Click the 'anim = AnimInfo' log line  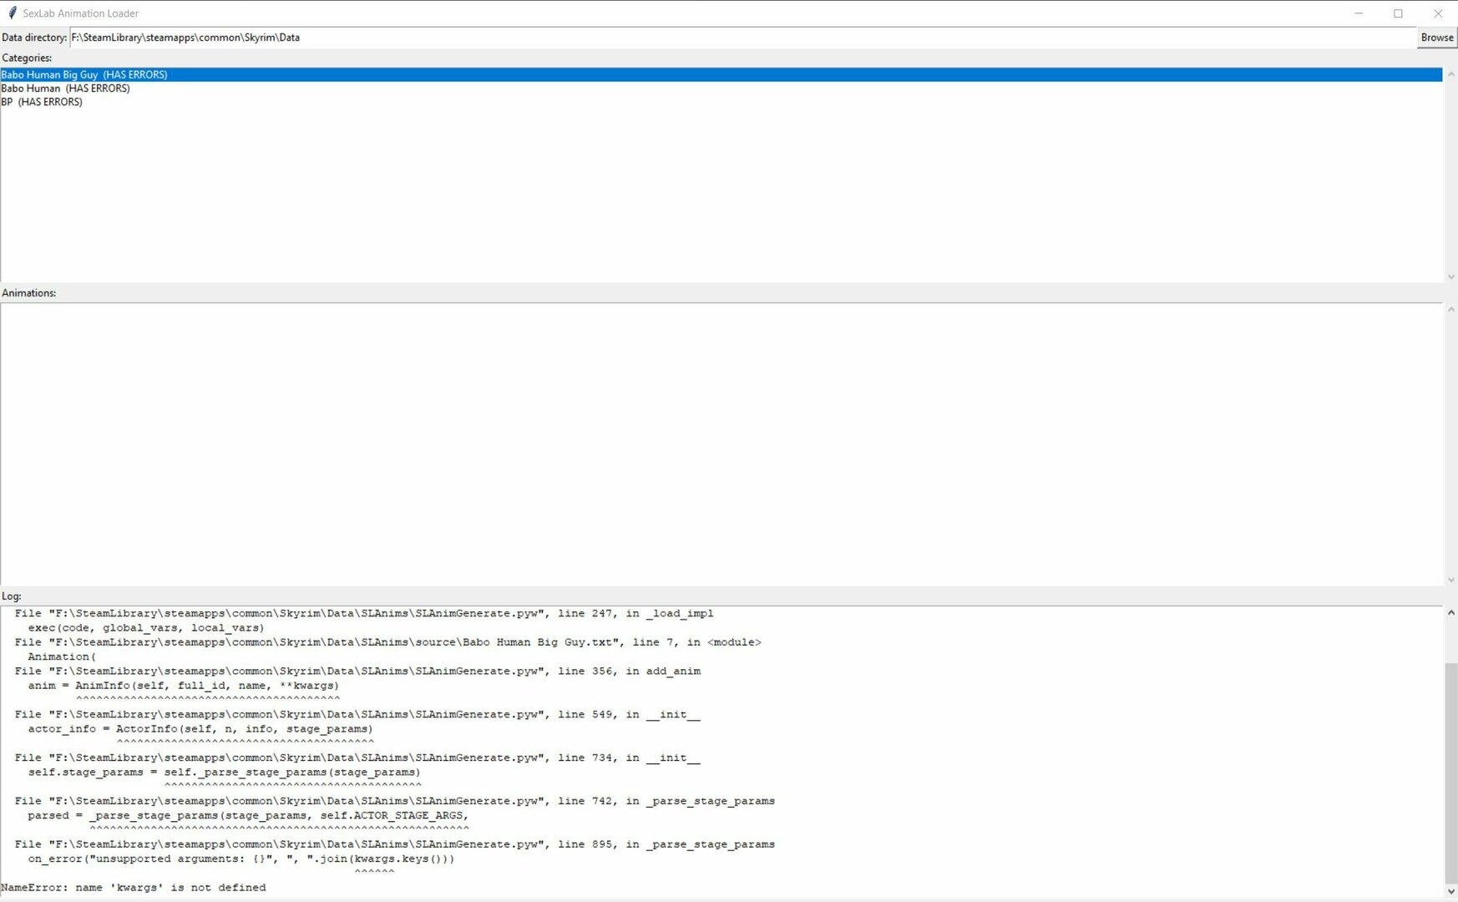(x=184, y=686)
